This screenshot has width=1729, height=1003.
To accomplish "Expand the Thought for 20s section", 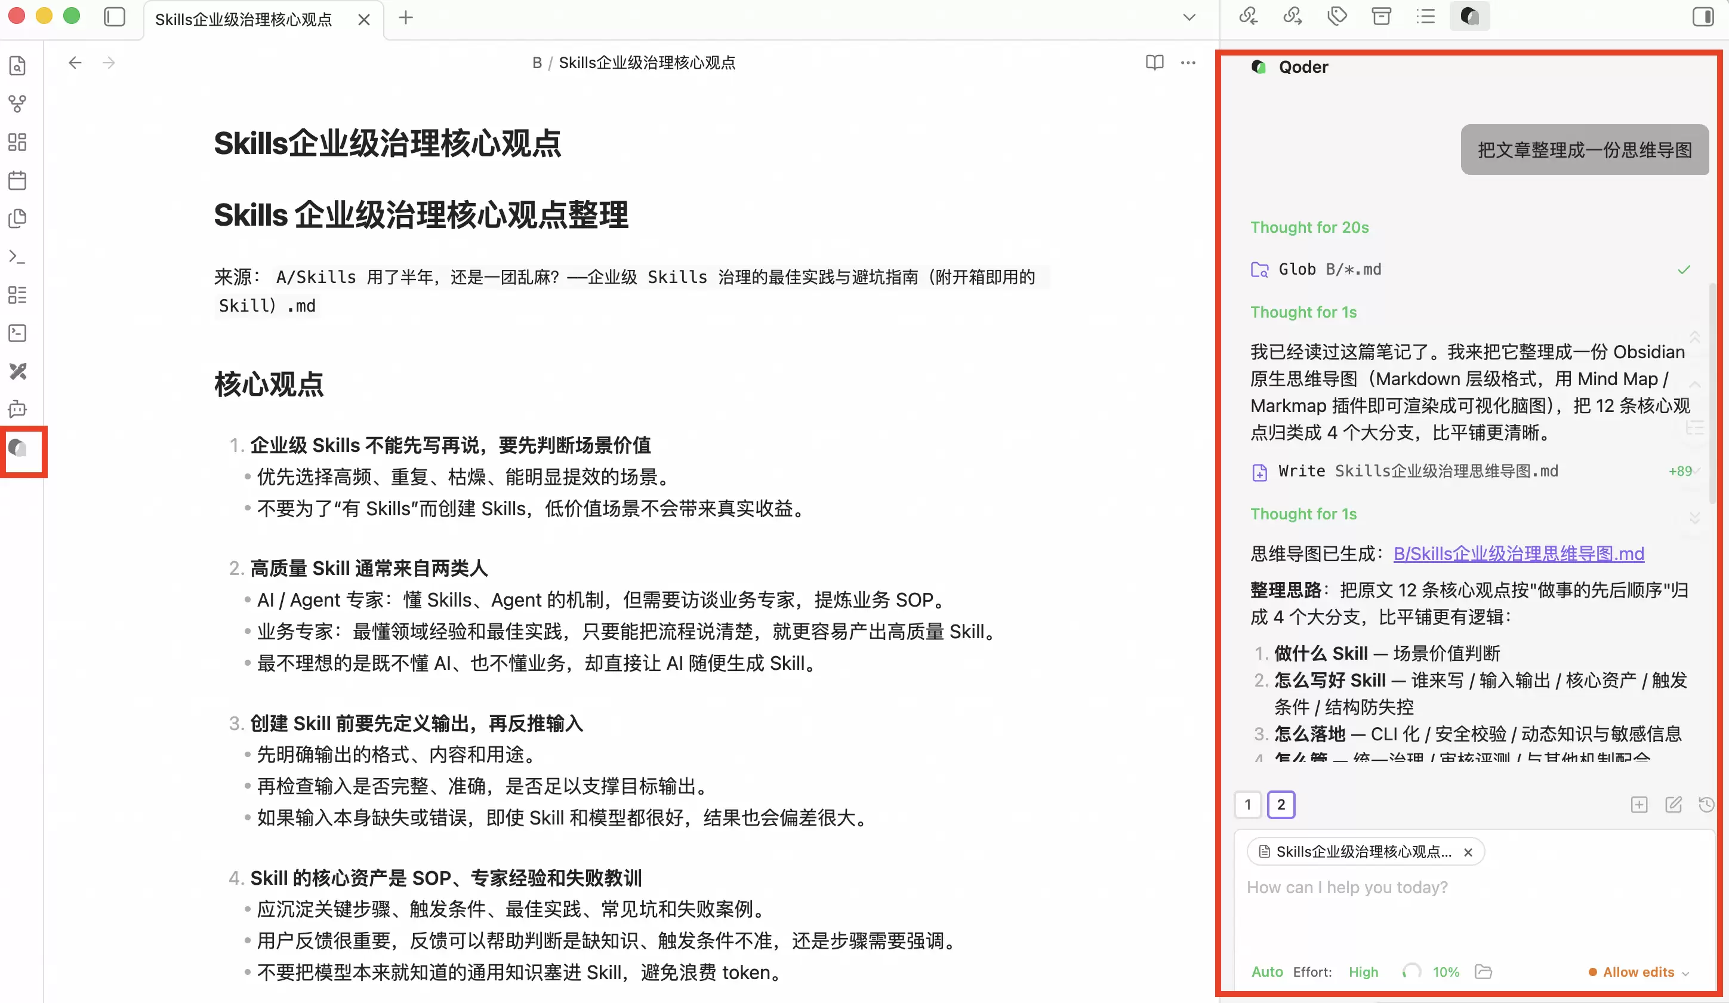I will [1309, 227].
